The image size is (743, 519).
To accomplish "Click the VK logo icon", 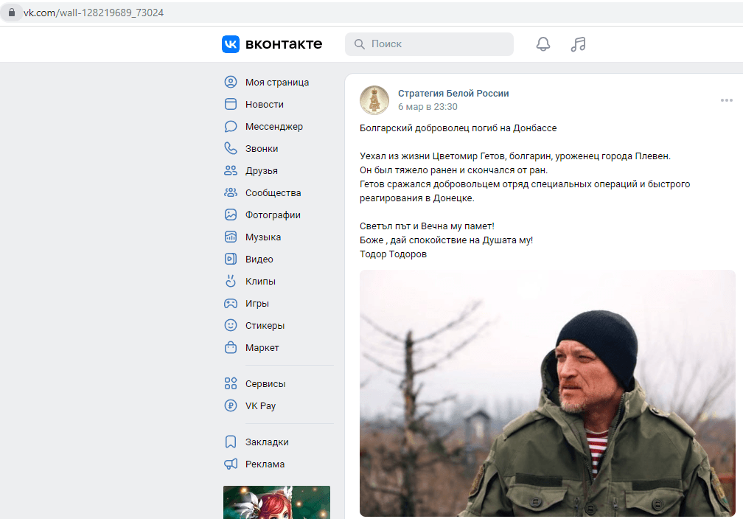I will (231, 44).
